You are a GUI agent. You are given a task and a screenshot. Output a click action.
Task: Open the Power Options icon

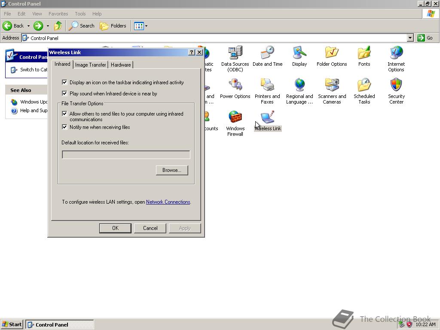point(235,85)
